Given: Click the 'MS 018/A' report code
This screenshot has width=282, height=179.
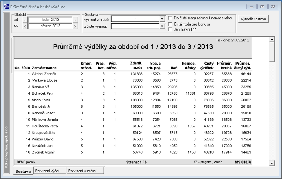Looking at the screenshot, I should [243, 162].
